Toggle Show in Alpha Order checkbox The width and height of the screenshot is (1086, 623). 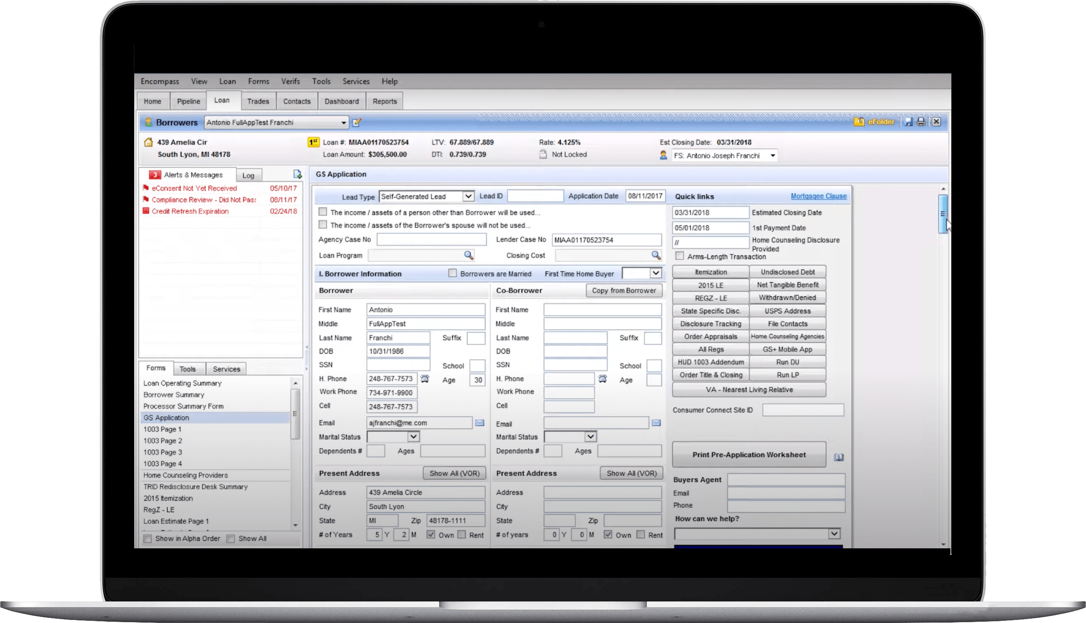tap(148, 539)
